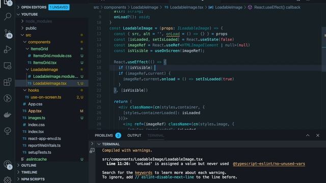This screenshot has width=326, height=183.
Task: Click src in the breadcrumb
Action: 96,7
